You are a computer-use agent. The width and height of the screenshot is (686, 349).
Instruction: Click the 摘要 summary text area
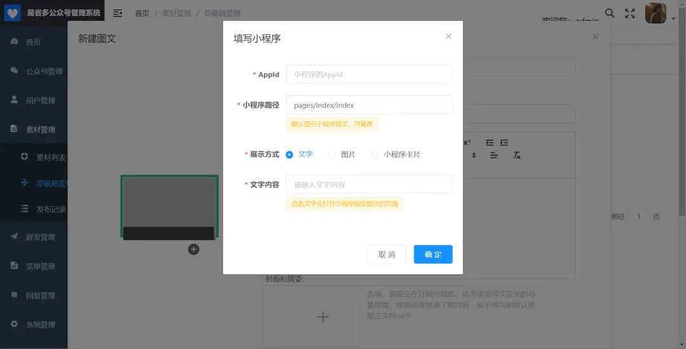click(x=452, y=317)
